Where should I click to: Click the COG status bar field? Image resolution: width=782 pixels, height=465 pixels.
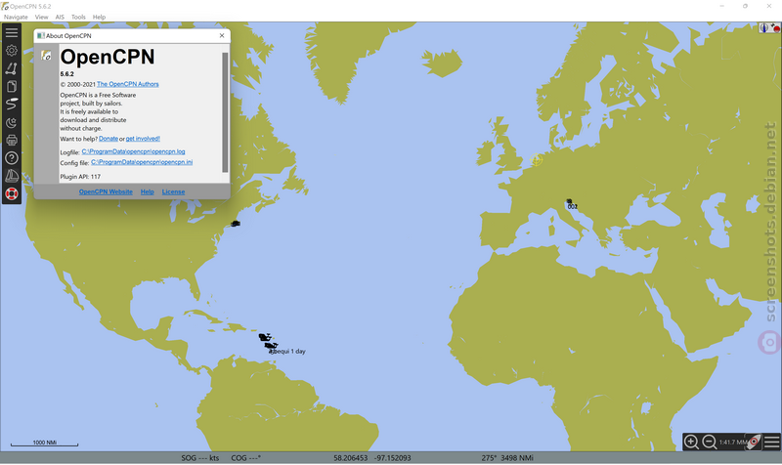coord(246,458)
